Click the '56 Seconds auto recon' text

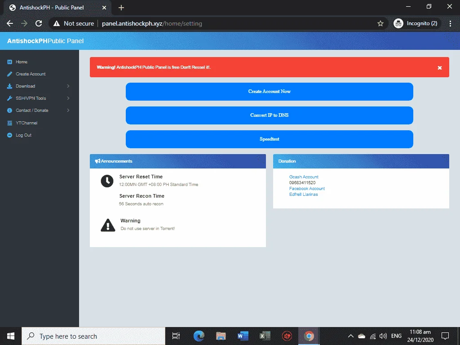(x=141, y=204)
